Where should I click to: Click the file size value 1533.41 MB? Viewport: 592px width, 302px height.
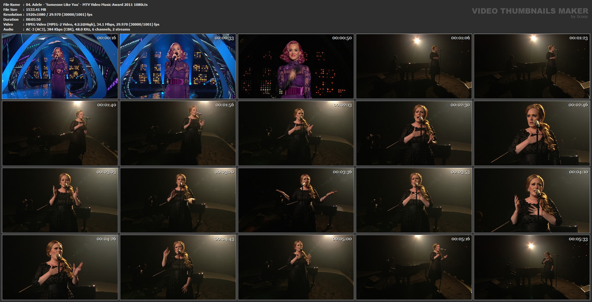tap(36, 9)
